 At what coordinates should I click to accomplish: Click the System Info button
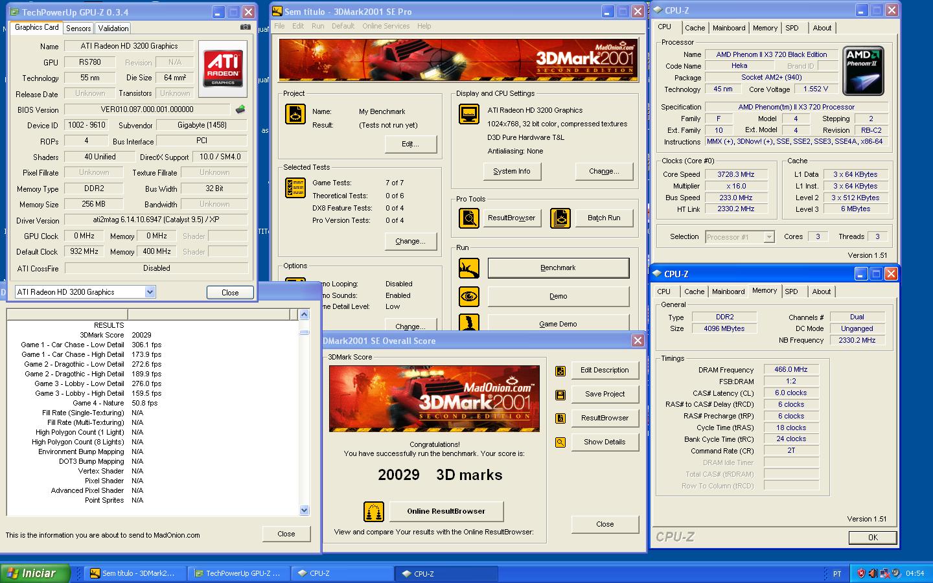tap(512, 171)
